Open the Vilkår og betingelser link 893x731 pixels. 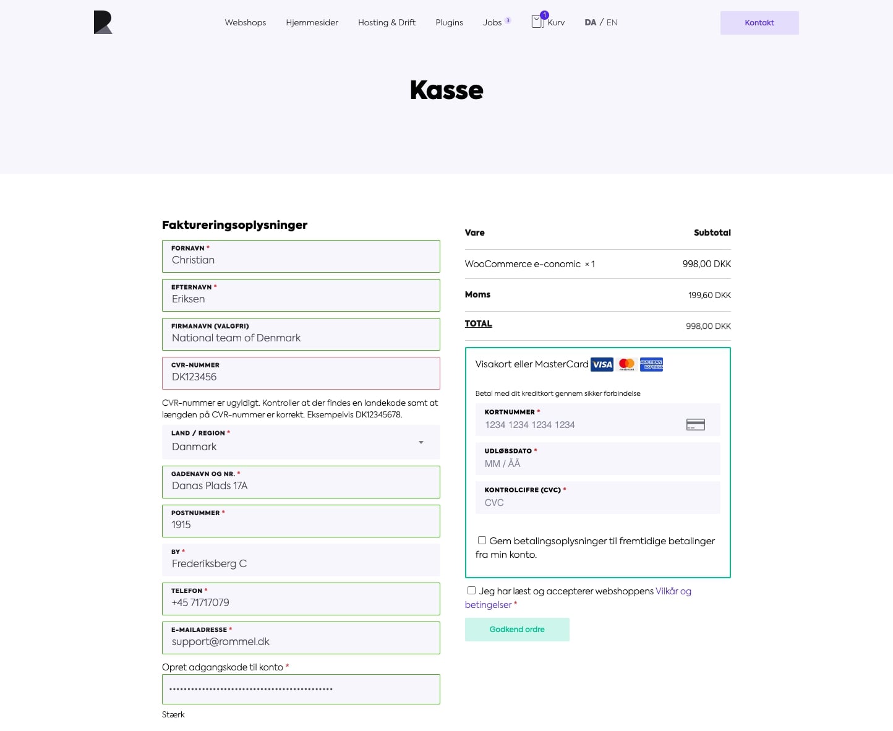click(578, 597)
